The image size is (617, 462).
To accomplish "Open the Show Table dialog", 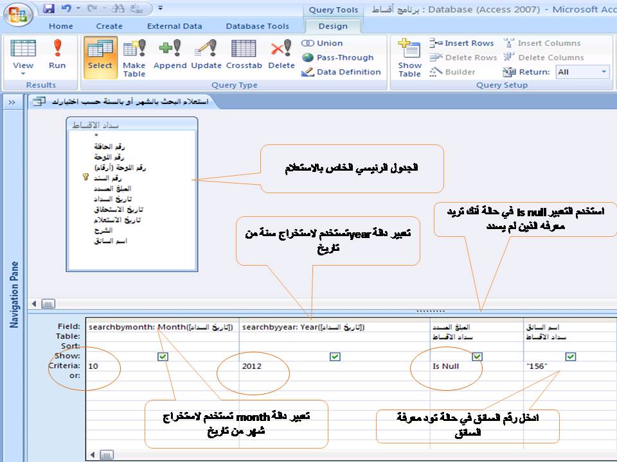I will click(409, 58).
